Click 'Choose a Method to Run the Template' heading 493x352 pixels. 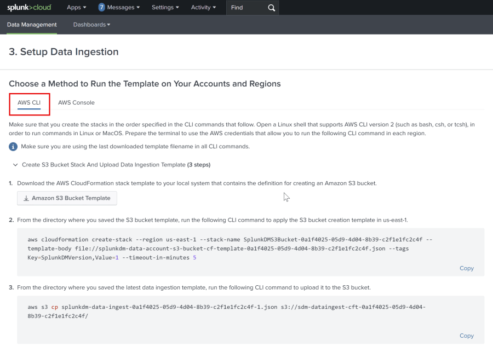(145, 84)
